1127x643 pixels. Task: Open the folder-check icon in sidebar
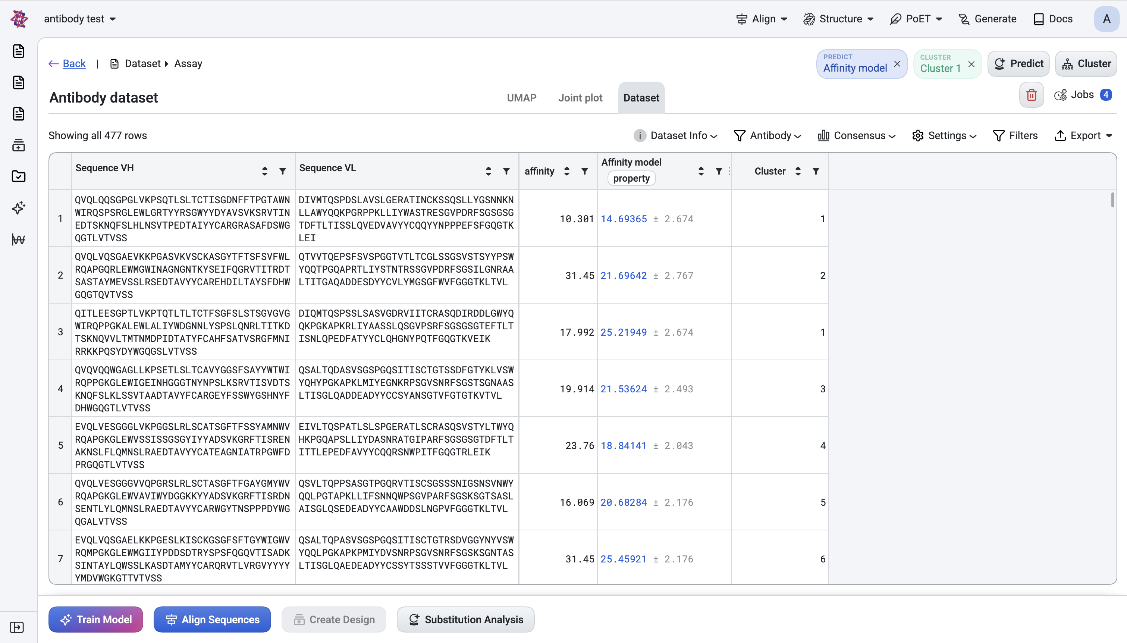(19, 176)
